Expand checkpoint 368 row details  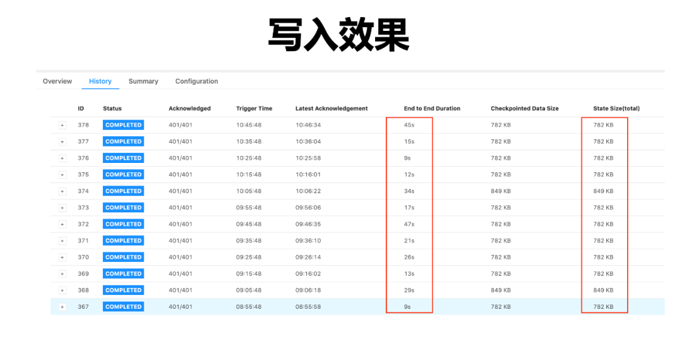tap(62, 290)
